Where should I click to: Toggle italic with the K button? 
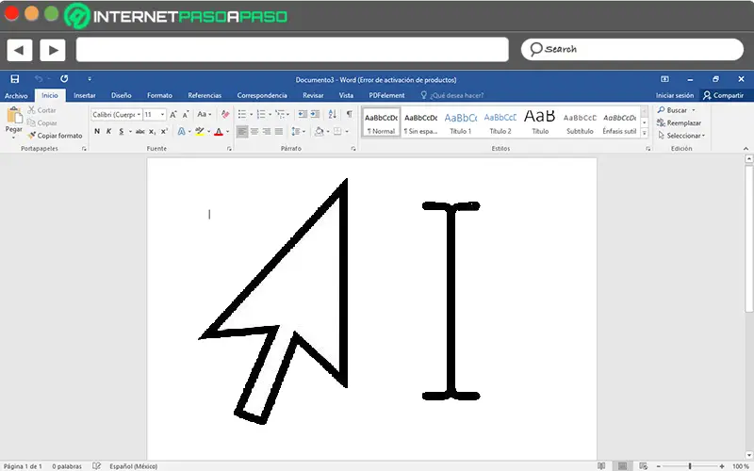click(x=108, y=131)
